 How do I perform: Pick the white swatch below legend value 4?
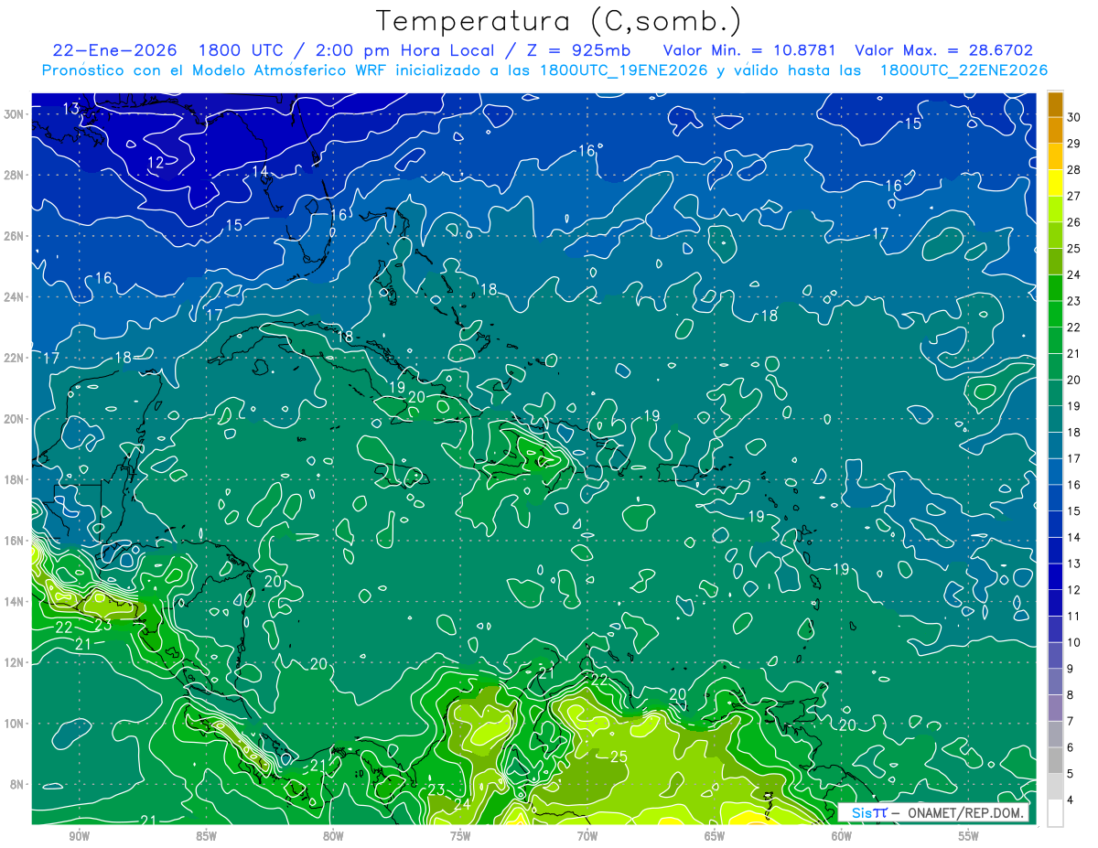pos(1055,813)
